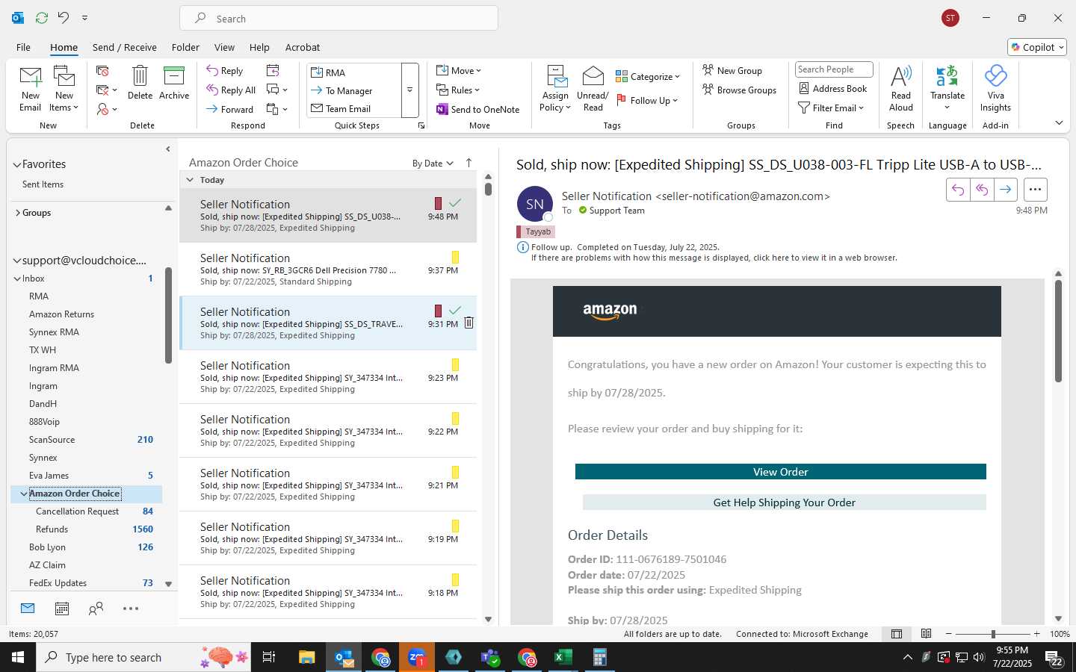Switch to Calendar view
This screenshot has width=1076, height=672.
(62, 609)
